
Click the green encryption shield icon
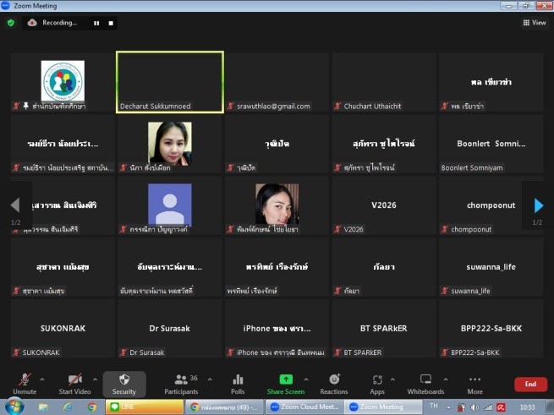(11, 23)
